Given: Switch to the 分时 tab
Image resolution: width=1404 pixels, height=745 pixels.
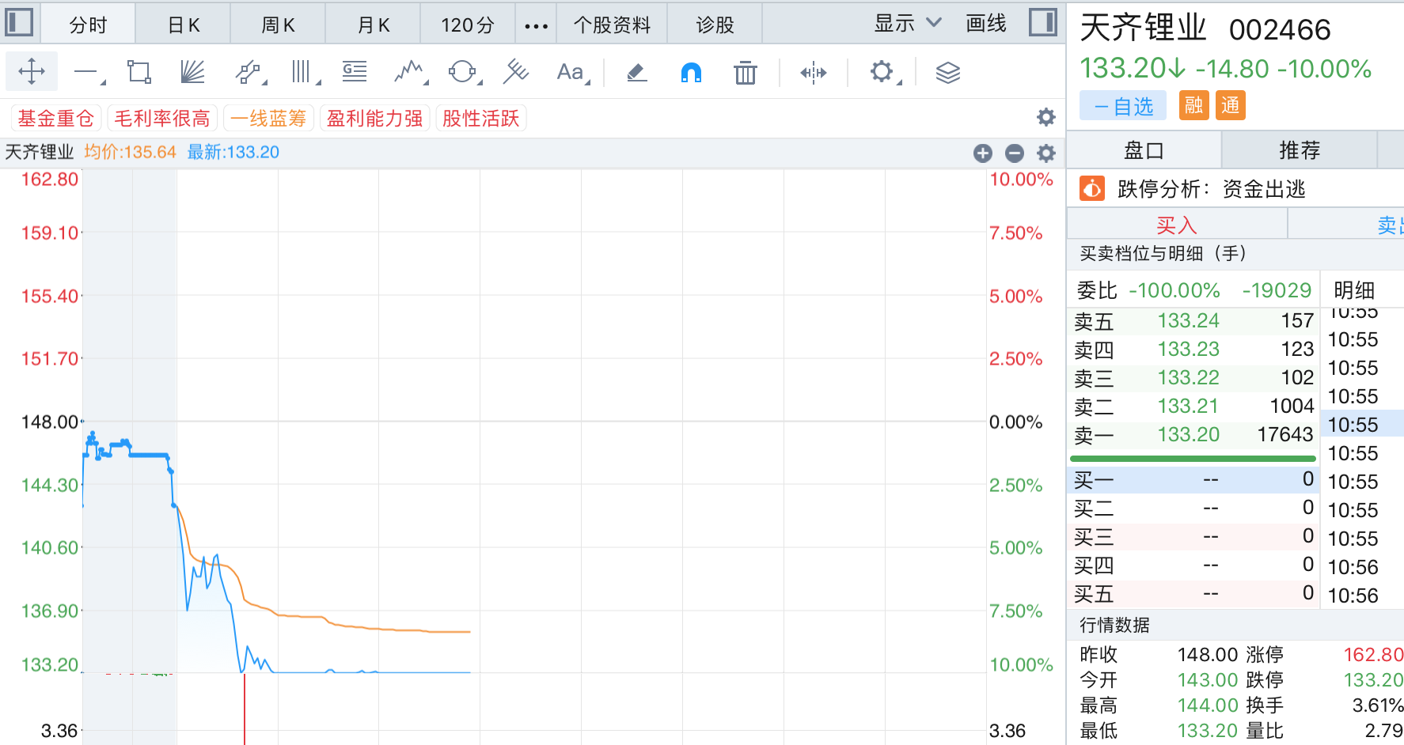Looking at the screenshot, I should (x=88, y=25).
